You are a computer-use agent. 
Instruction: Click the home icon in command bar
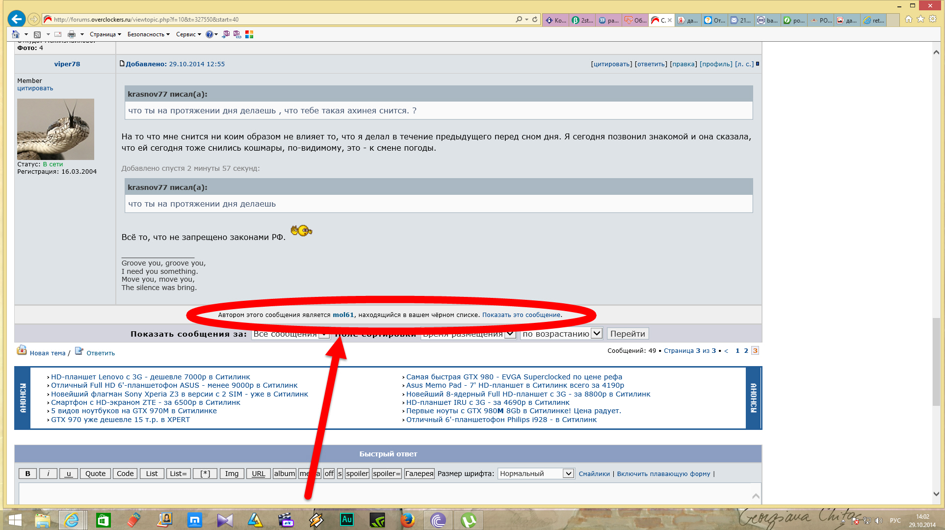click(16, 34)
